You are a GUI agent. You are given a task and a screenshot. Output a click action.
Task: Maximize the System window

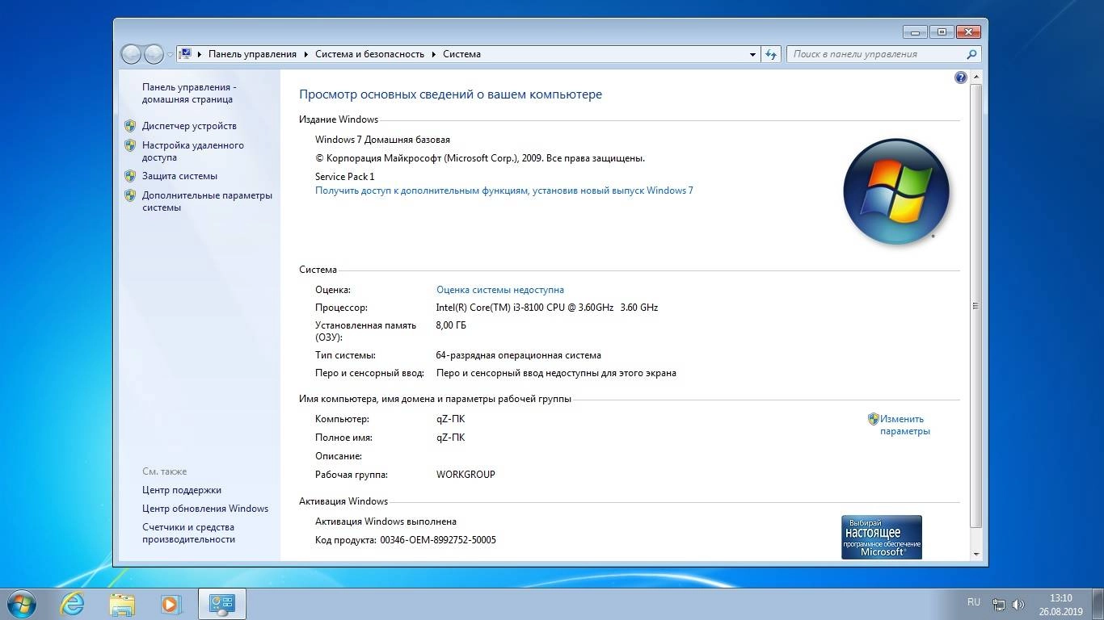tap(941, 32)
